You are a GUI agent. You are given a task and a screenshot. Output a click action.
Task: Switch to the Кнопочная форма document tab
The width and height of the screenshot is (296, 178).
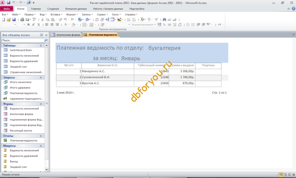click(x=66, y=35)
